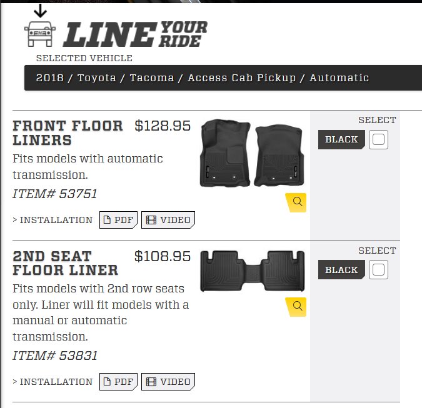
Task: Select the Black color label for 2nd seat liner
Action: coord(341,269)
